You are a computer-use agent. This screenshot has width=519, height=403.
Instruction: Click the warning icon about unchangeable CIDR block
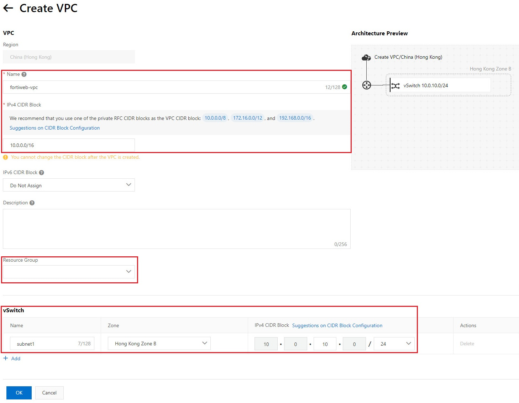click(5, 157)
